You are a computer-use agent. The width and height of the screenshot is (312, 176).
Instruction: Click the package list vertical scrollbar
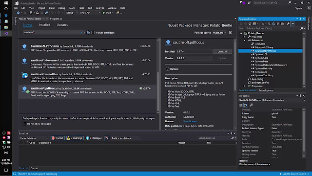click(x=158, y=76)
